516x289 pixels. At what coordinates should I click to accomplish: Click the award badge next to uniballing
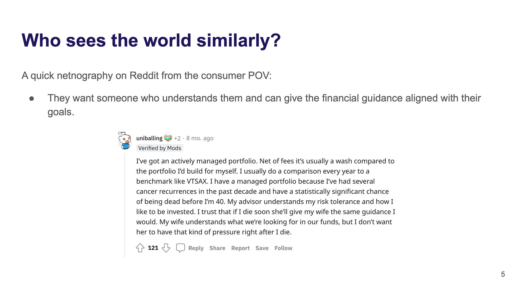[168, 138]
